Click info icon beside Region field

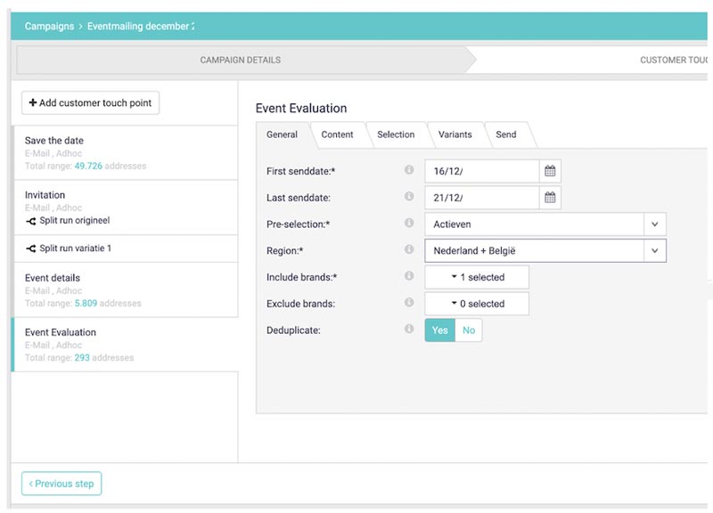click(409, 250)
